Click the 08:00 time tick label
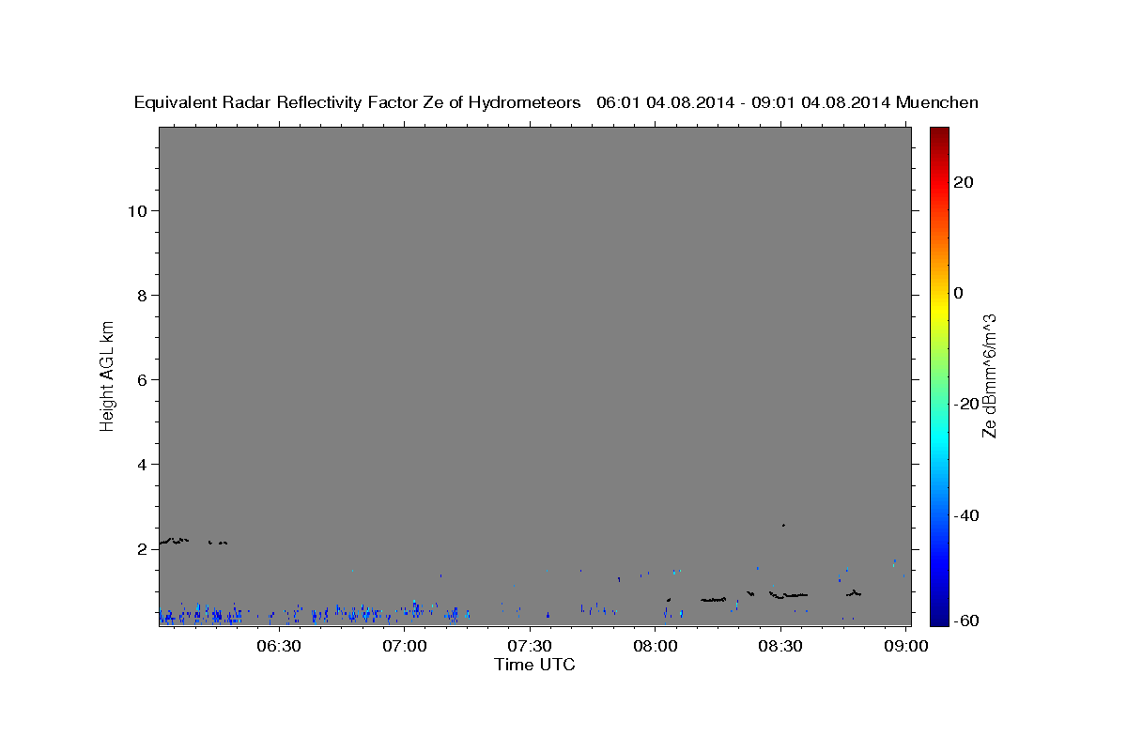 tap(656, 647)
